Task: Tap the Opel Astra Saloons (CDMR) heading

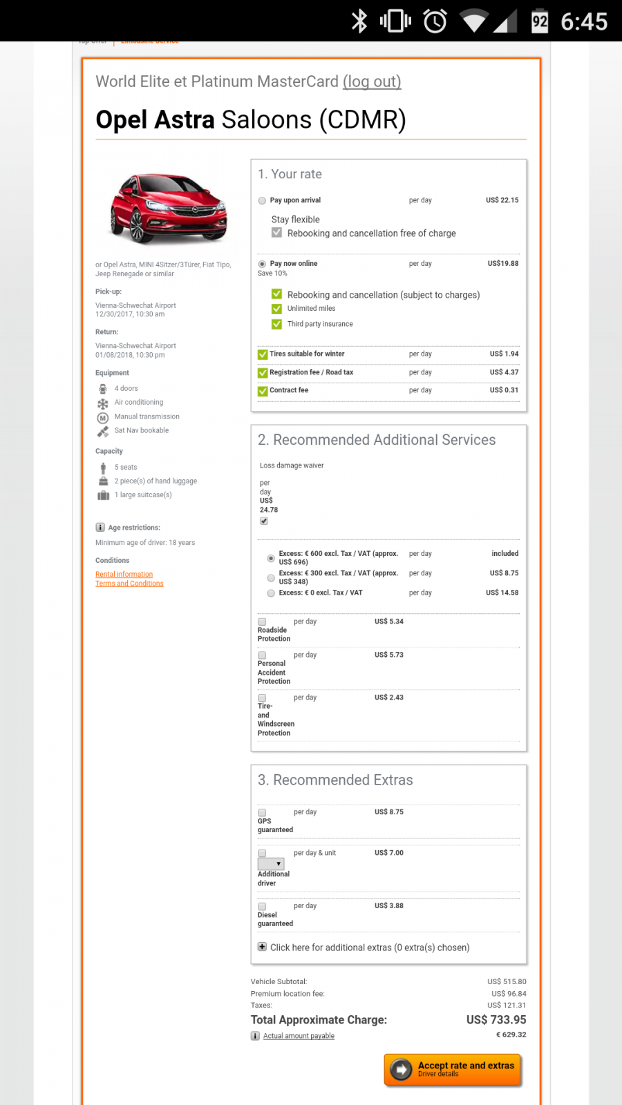Action: [251, 119]
